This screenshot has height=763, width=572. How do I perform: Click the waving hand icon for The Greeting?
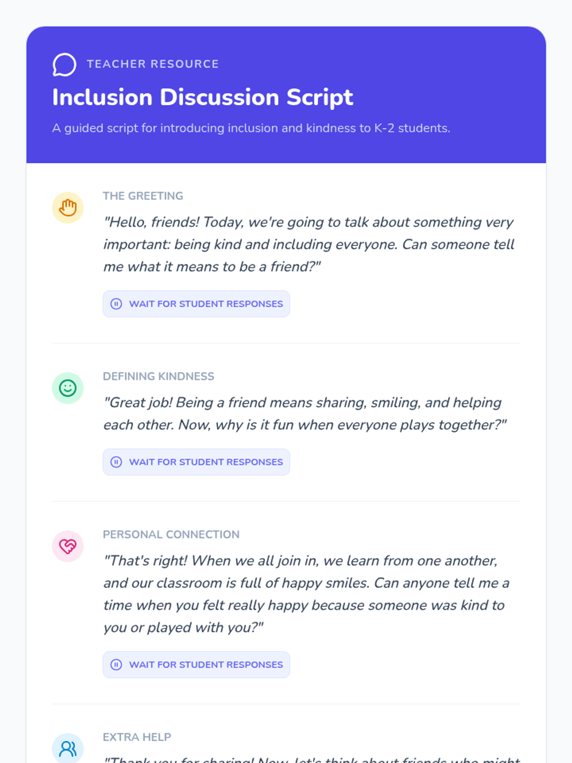click(x=68, y=208)
